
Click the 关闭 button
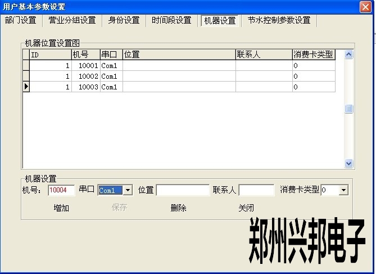click(246, 208)
